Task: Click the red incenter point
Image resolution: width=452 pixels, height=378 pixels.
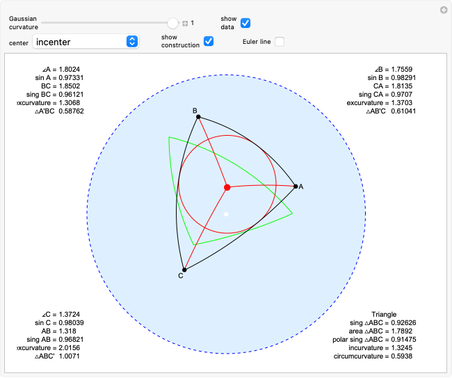Action: (x=227, y=187)
